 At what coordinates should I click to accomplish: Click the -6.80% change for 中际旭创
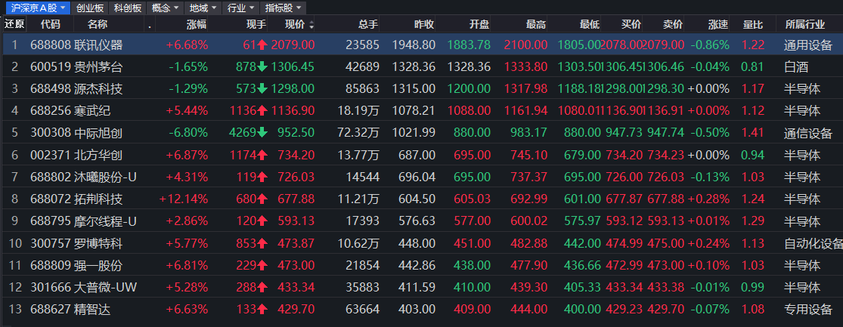coord(188,133)
